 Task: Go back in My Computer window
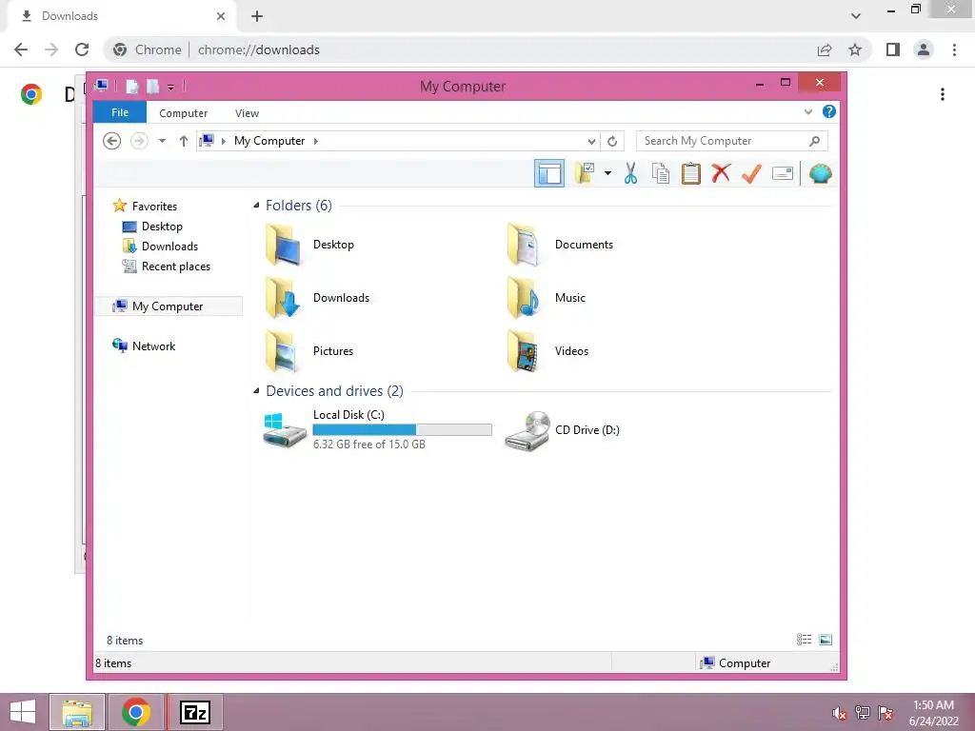coord(112,141)
